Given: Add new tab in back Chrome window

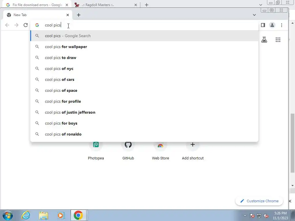Looking at the screenshot, I should (147, 5).
